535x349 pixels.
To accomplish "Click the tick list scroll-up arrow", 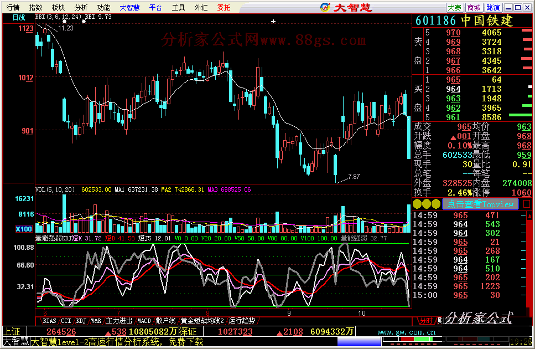I will (x=529, y=216).
